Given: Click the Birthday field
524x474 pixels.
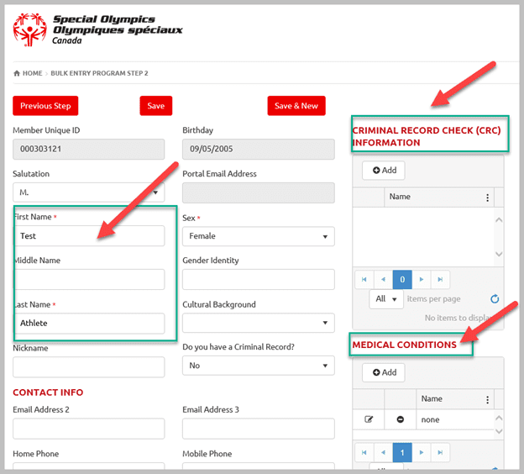Looking at the screenshot, I should pos(259,150).
